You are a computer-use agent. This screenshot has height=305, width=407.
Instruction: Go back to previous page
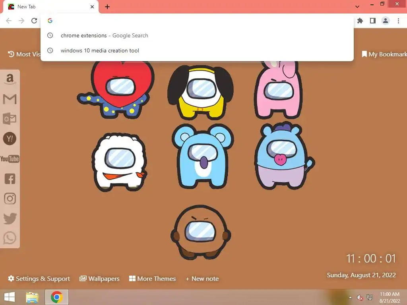pos(9,21)
